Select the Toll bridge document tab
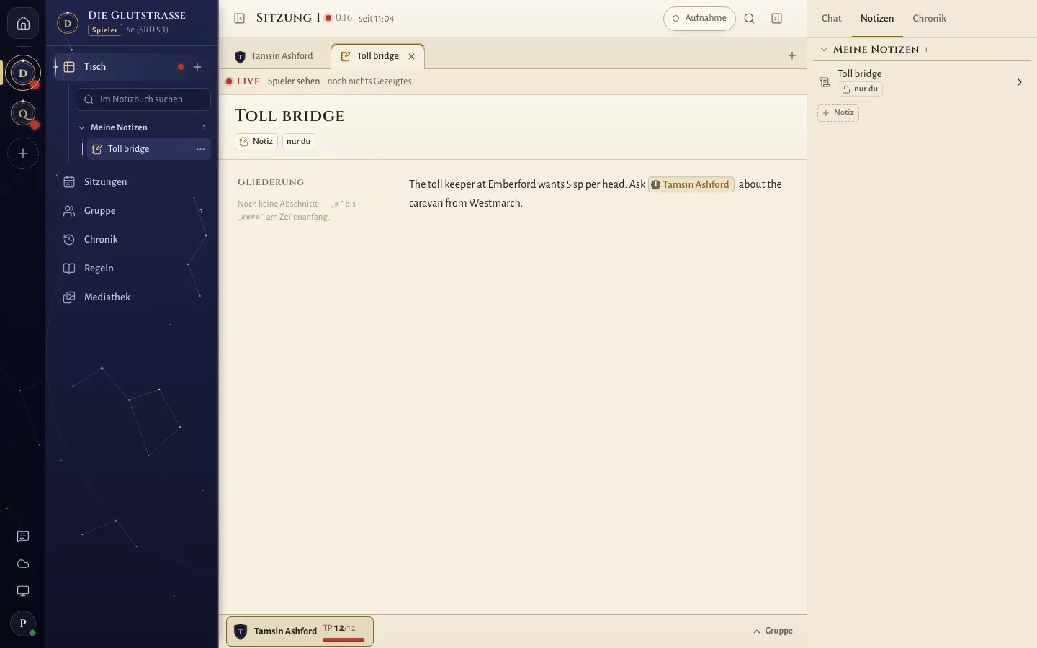 coord(377,56)
